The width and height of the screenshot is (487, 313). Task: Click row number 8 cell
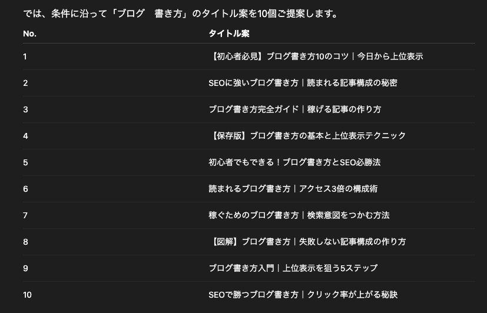pos(25,242)
